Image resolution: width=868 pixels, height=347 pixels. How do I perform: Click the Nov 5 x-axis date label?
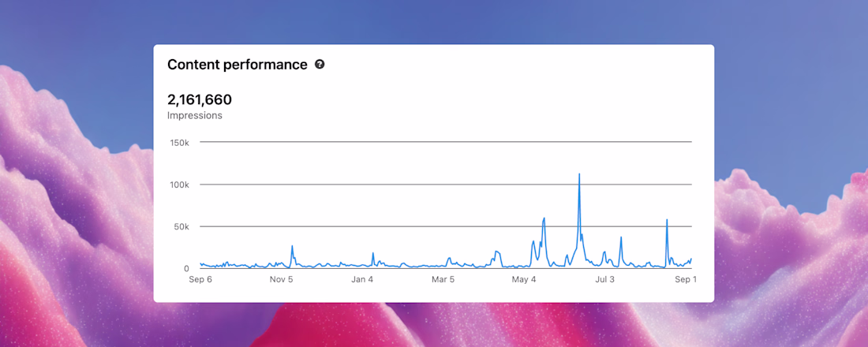coord(281,279)
